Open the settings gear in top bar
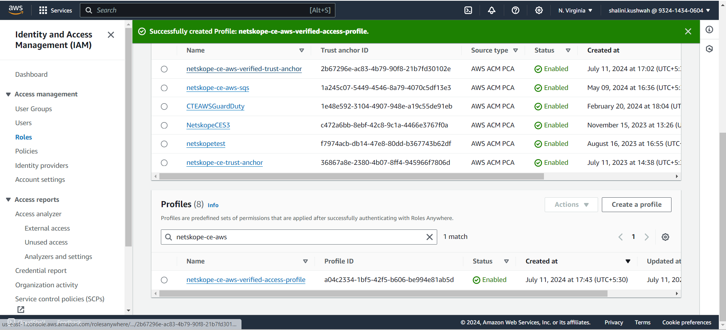 click(x=539, y=10)
